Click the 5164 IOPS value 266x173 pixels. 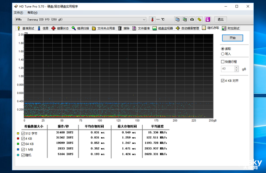click(66, 154)
